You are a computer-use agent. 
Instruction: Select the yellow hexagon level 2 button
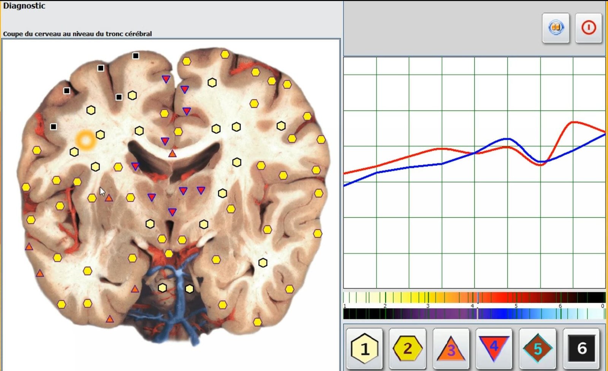pyautogui.click(x=407, y=348)
